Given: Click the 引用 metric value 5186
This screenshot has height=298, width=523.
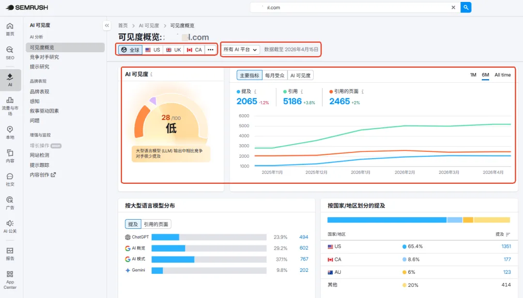Looking at the screenshot, I should click(292, 101).
